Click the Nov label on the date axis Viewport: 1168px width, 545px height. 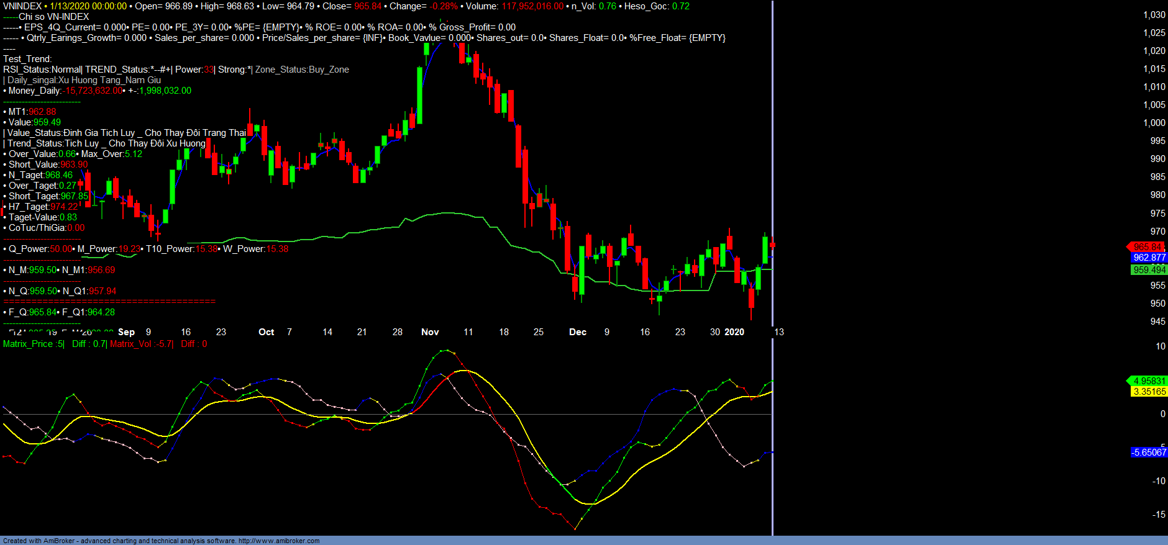pyautogui.click(x=430, y=332)
